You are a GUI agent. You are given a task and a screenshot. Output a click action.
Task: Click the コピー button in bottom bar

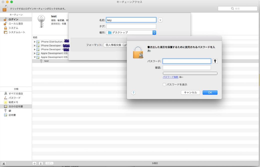(49, 163)
